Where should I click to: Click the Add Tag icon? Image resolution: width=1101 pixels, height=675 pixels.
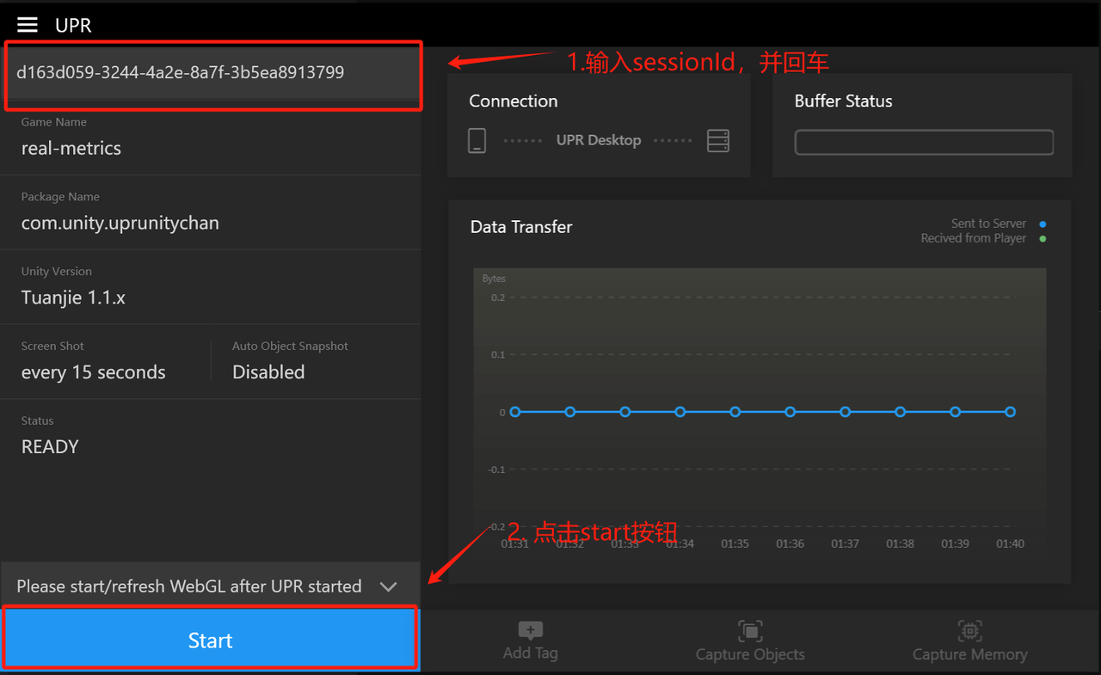point(530,631)
